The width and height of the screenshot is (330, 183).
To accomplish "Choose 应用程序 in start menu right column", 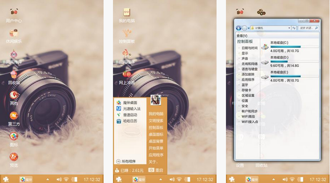I will point(156,155).
